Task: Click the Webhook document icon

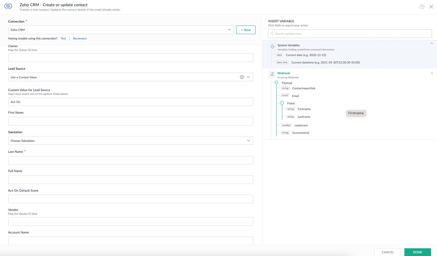Action: pos(272,74)
